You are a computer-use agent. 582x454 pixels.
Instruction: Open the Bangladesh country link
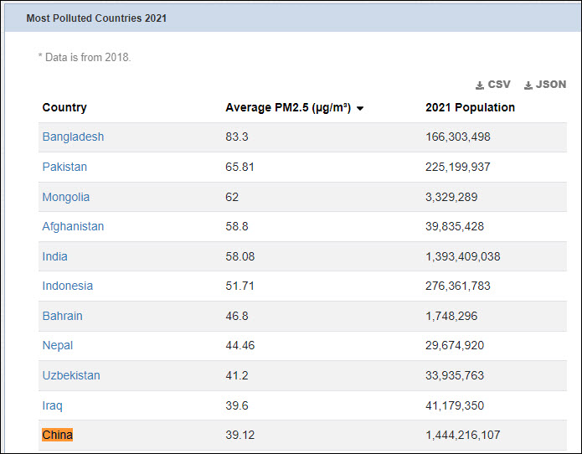(73, 137)
